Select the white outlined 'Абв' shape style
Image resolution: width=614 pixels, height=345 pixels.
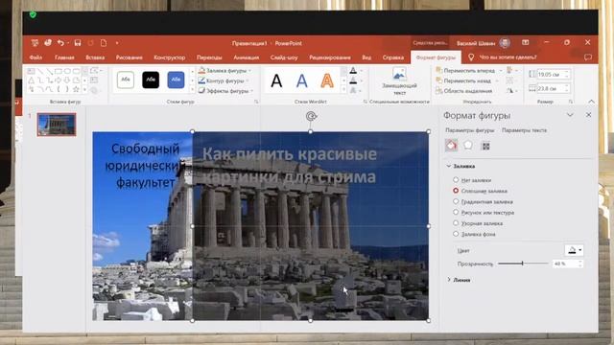pyautogui.click(x=126, y=80)
